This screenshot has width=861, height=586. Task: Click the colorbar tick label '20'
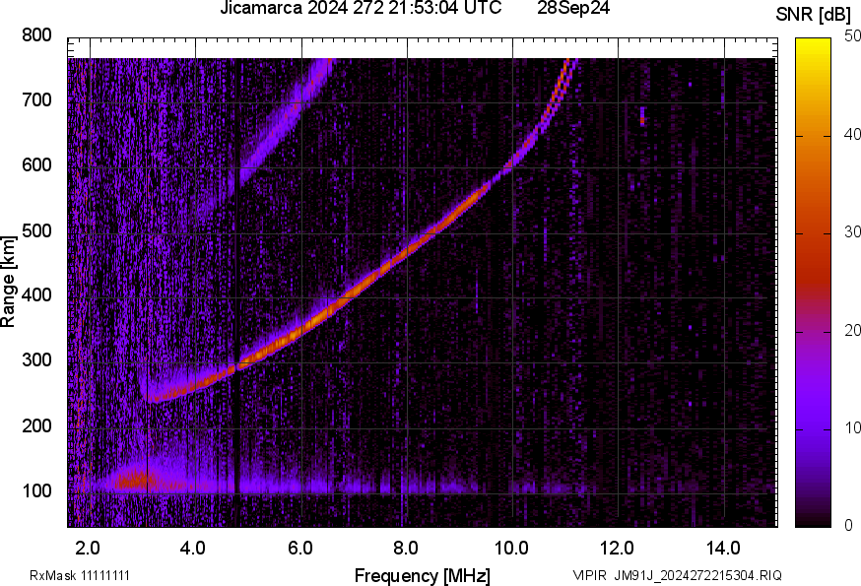pyautogui.click(x=852, y=330)
